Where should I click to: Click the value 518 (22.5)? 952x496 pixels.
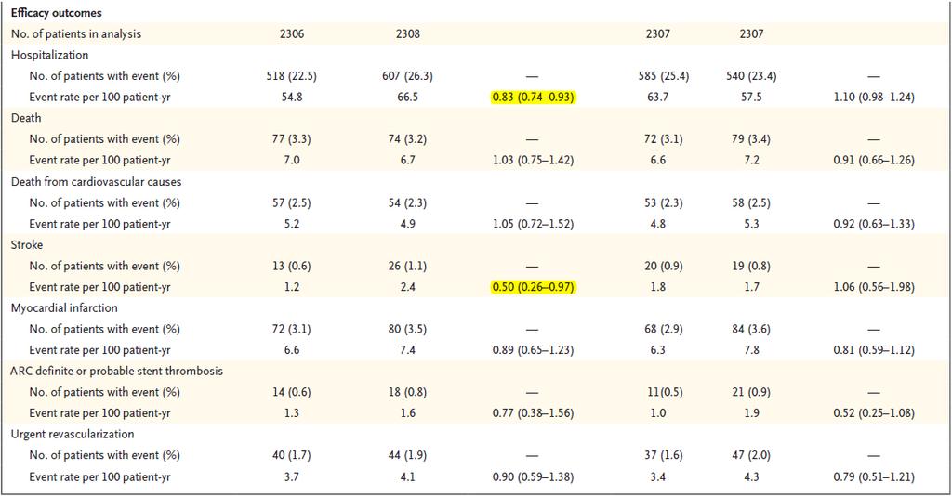(291, 76)
